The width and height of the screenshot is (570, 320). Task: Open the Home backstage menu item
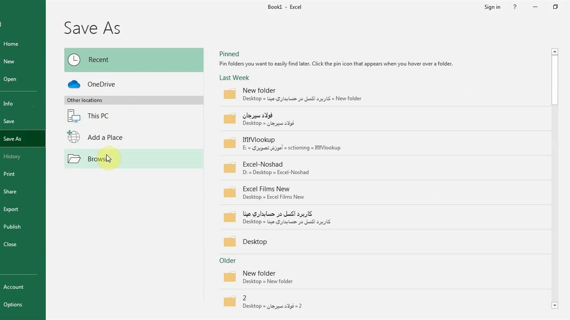pos(22,44)
